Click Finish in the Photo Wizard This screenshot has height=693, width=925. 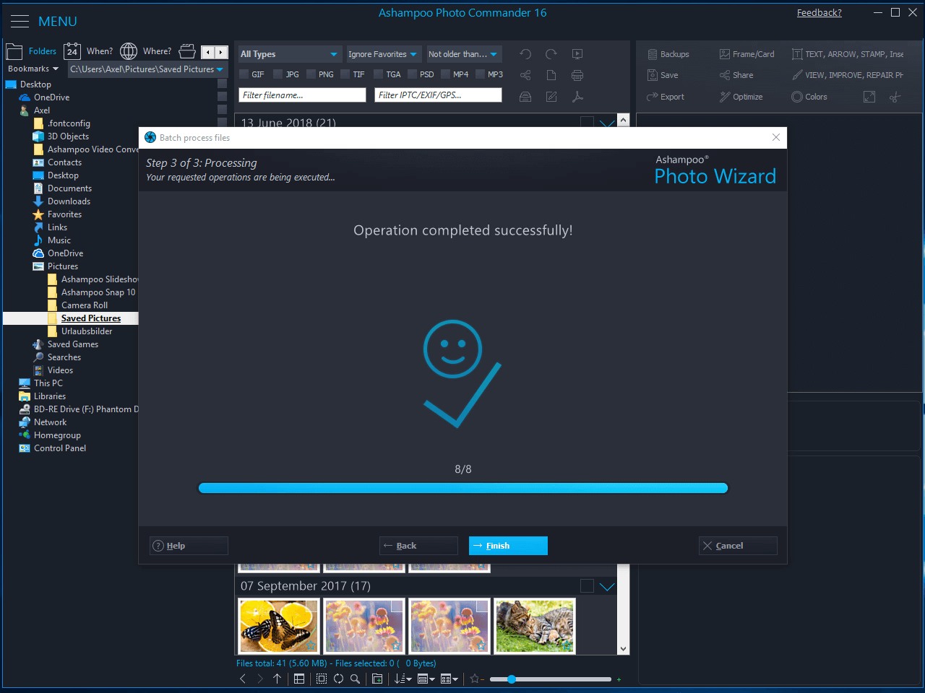point(508,546)
